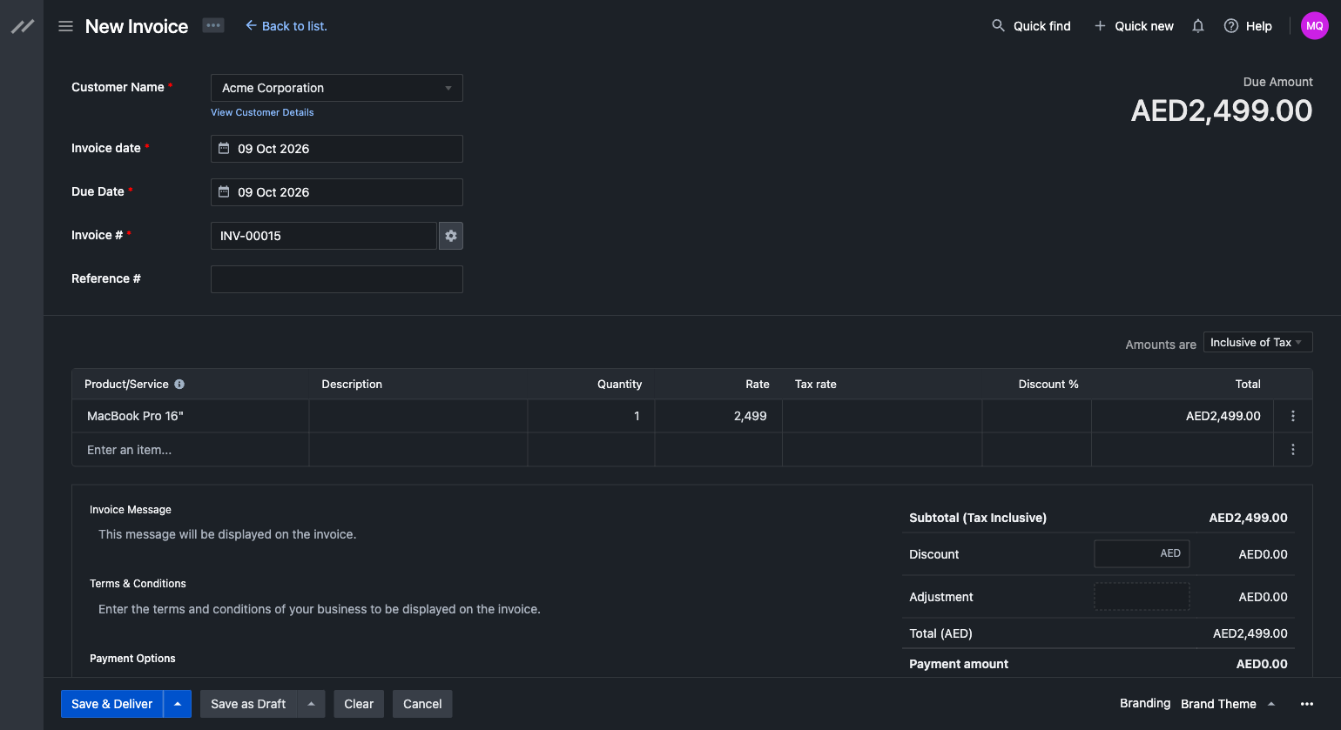Image resolution: width=1341 pixels, height=730 pixels.
Task: Click the calendar icon in Due Date
Action: point(224,192)
